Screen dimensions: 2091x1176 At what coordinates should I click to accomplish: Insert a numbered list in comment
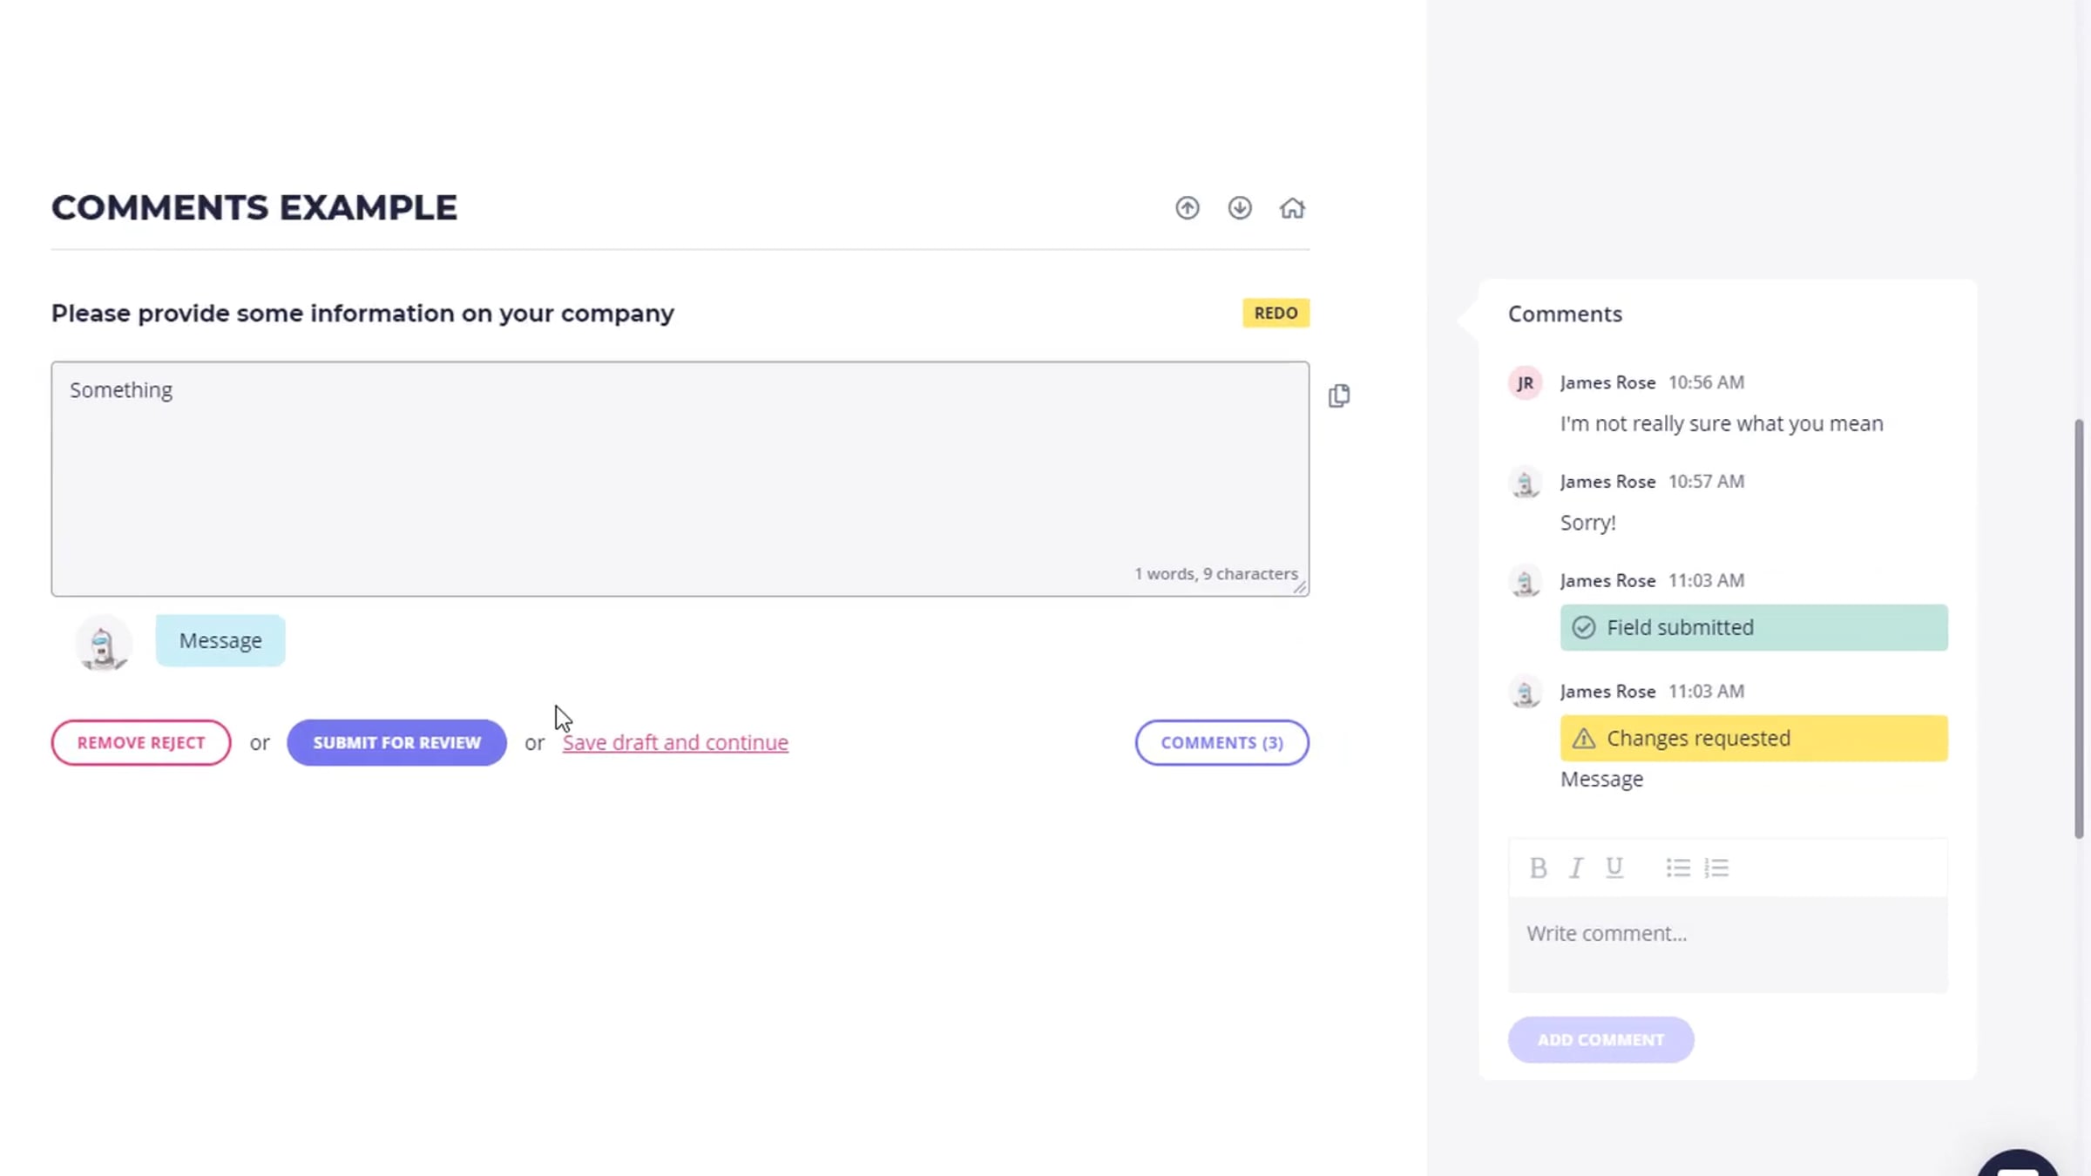coord(1716,868)
